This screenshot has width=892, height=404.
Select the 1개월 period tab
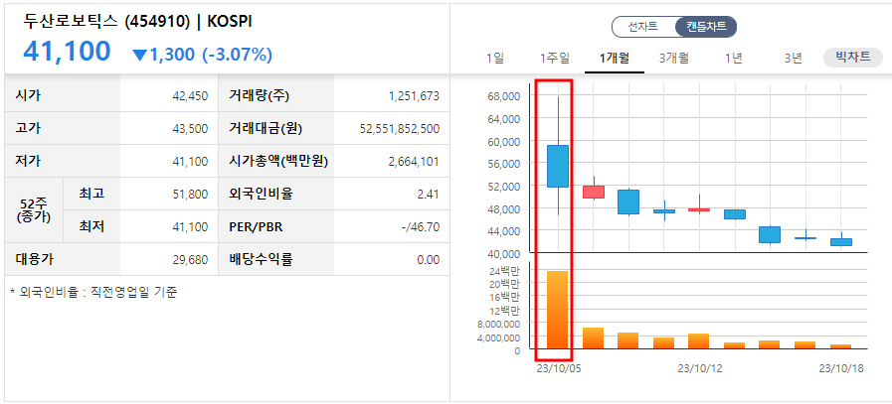(615, 58)
